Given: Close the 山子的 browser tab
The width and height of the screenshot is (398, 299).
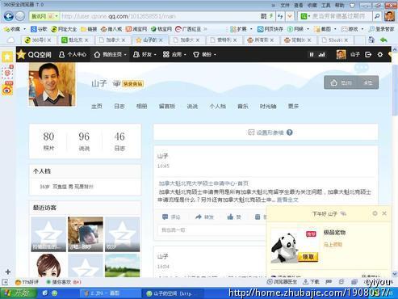Looking at the screenshot, I should (x=161, y=40).
